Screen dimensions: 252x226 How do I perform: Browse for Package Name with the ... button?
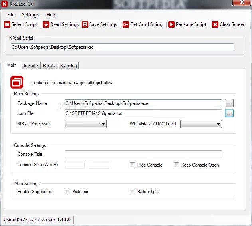click(229, 103)
